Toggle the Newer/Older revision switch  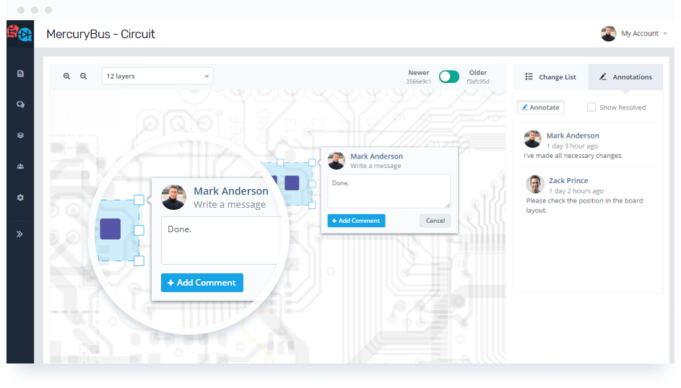[x=448, y=76]
